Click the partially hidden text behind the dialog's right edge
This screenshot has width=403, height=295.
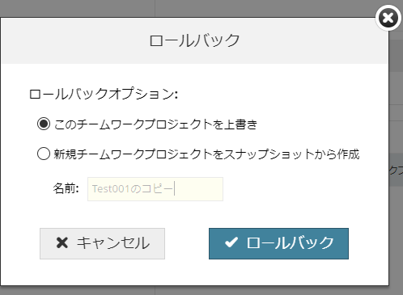396,170
